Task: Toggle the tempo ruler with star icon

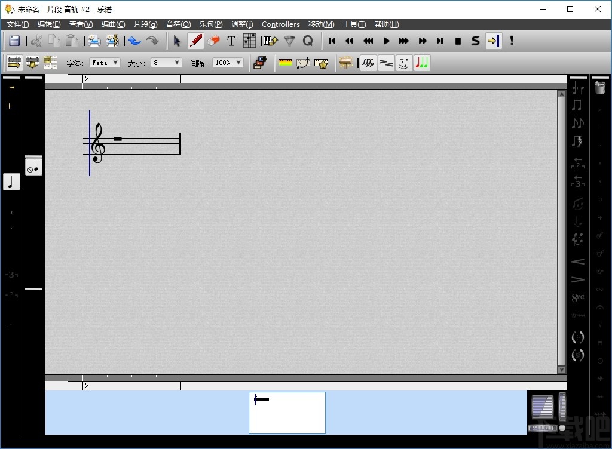Action: pyautogui.click(x=321, y=63)
